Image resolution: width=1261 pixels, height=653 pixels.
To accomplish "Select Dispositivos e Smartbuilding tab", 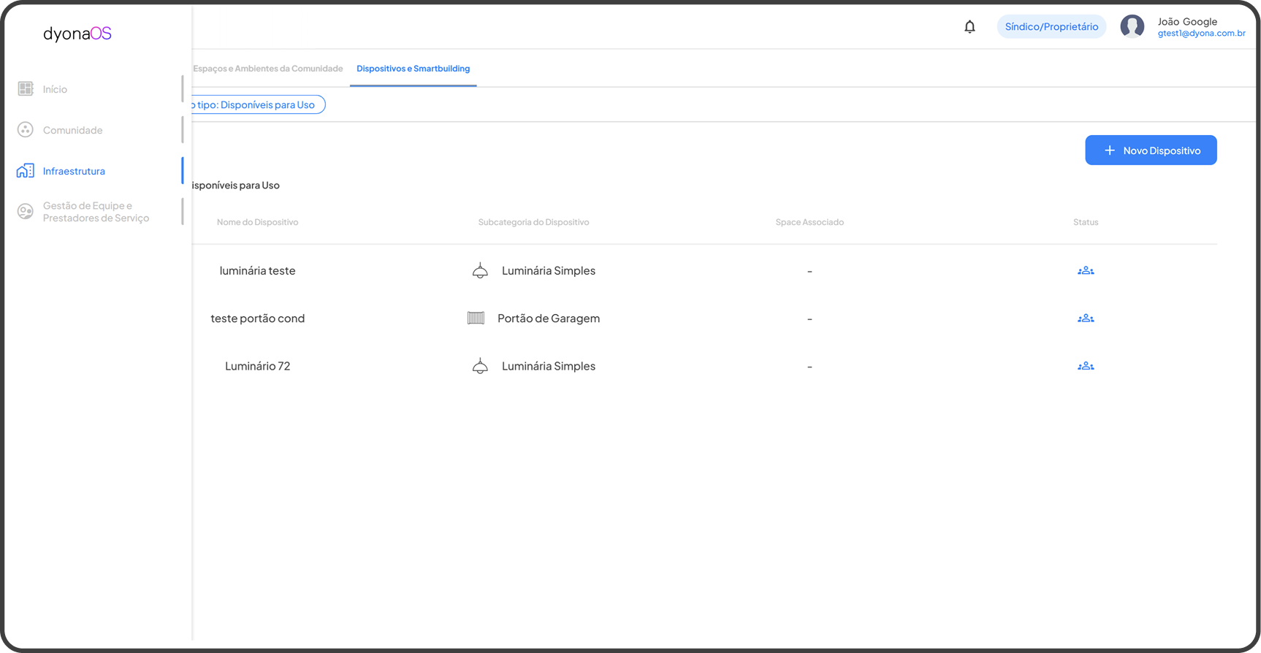I will [x=413, y=69].
